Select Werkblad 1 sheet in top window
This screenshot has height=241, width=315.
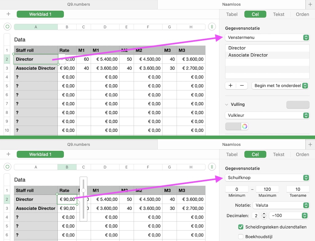coord(40,14)
